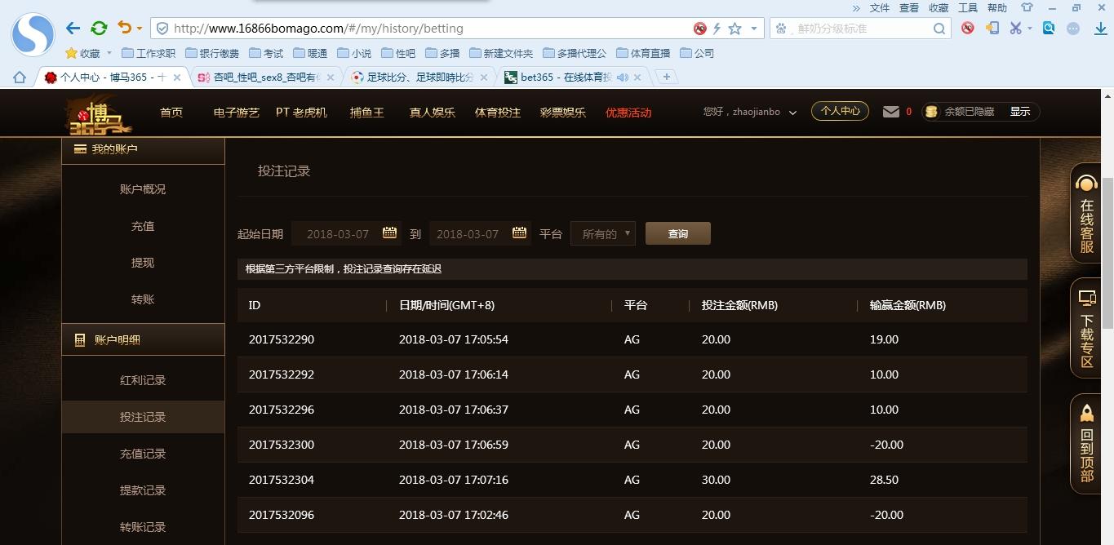Open 下载专区 download area panel
1114x545 pixels.
(x=1088, y=329)
